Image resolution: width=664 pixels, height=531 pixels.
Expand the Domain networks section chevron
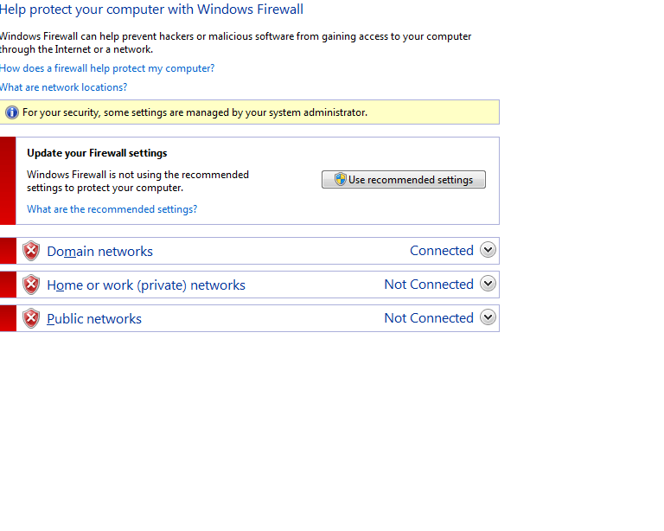tap(488, 250)
